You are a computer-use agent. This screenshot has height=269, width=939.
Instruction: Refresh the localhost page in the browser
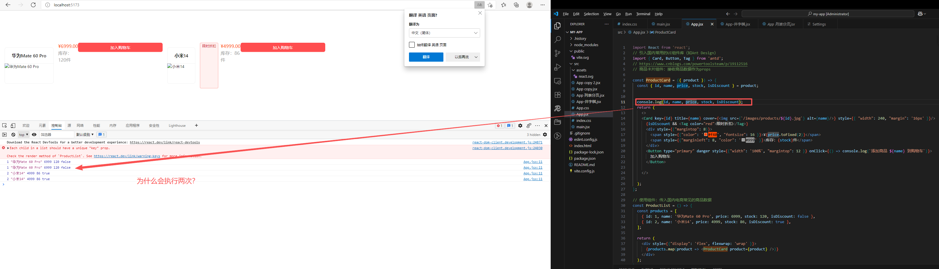[x=33, y=5]
